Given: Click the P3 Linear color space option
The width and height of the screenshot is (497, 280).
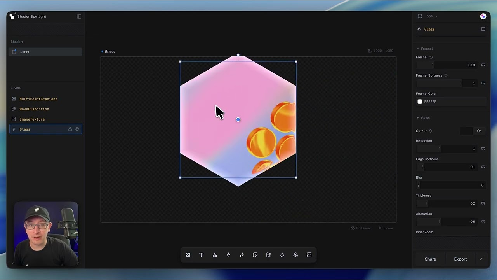Looking at the screenshot, I should tap(361, 228).
